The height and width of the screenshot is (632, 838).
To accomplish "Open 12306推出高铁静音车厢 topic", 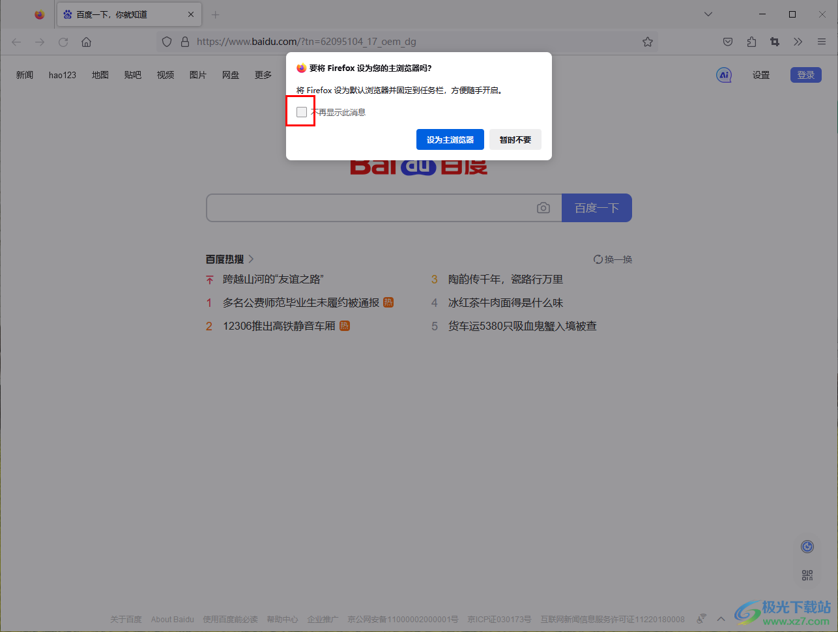I will [279, 326].
